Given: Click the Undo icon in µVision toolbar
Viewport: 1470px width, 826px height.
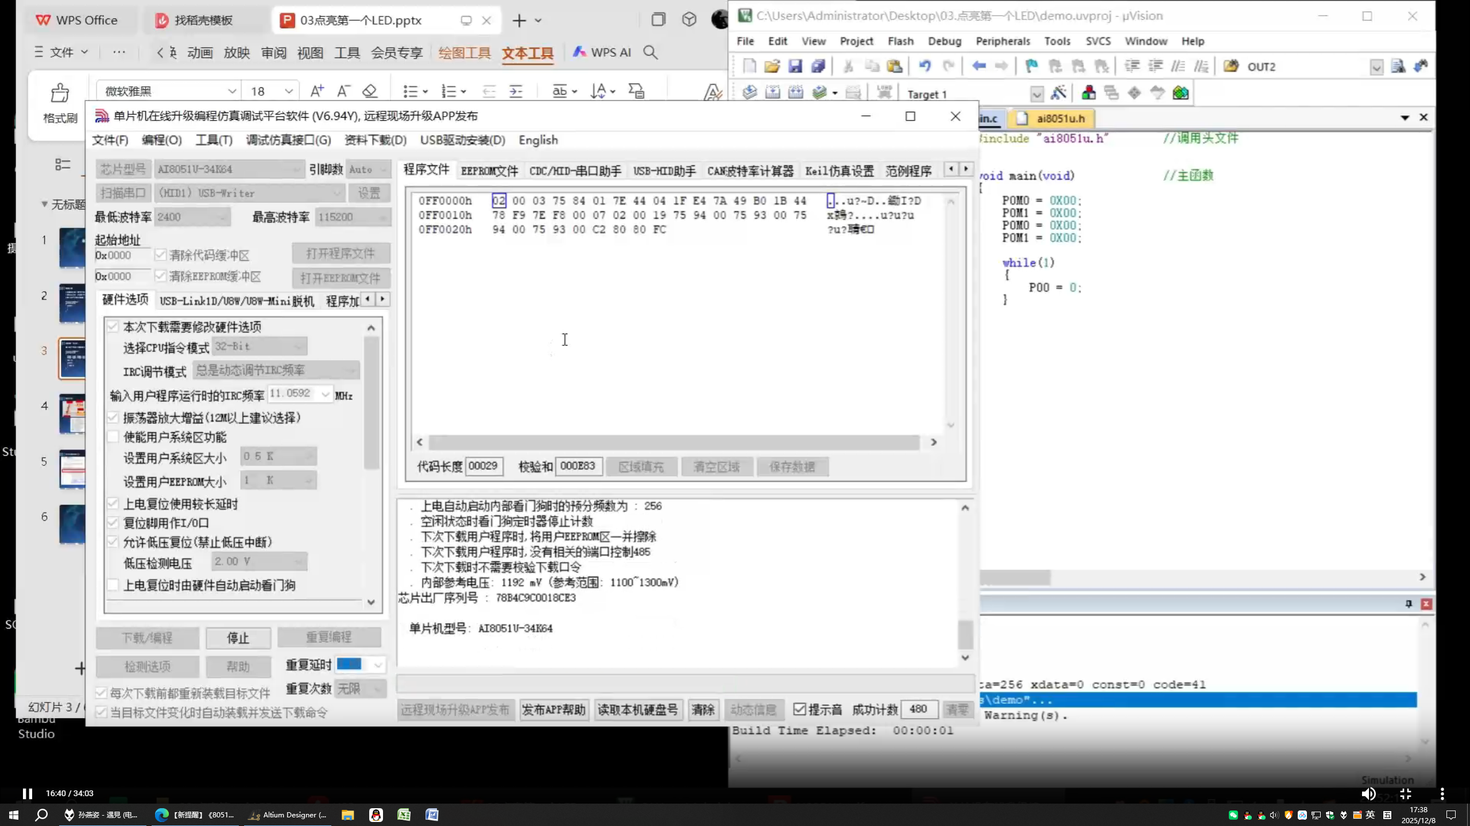Looking at the screenshot, I should pos(924,66).
